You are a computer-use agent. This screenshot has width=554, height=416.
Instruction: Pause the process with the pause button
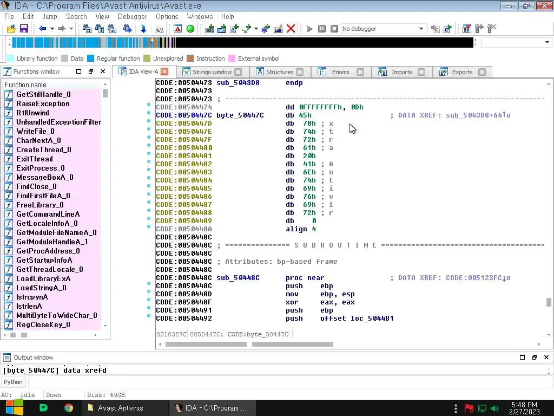pos(322,29)
